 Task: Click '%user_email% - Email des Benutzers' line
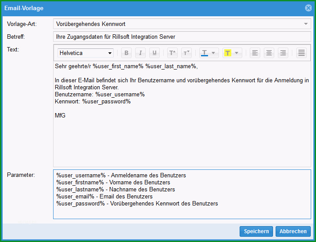click(x=104, y=197)
